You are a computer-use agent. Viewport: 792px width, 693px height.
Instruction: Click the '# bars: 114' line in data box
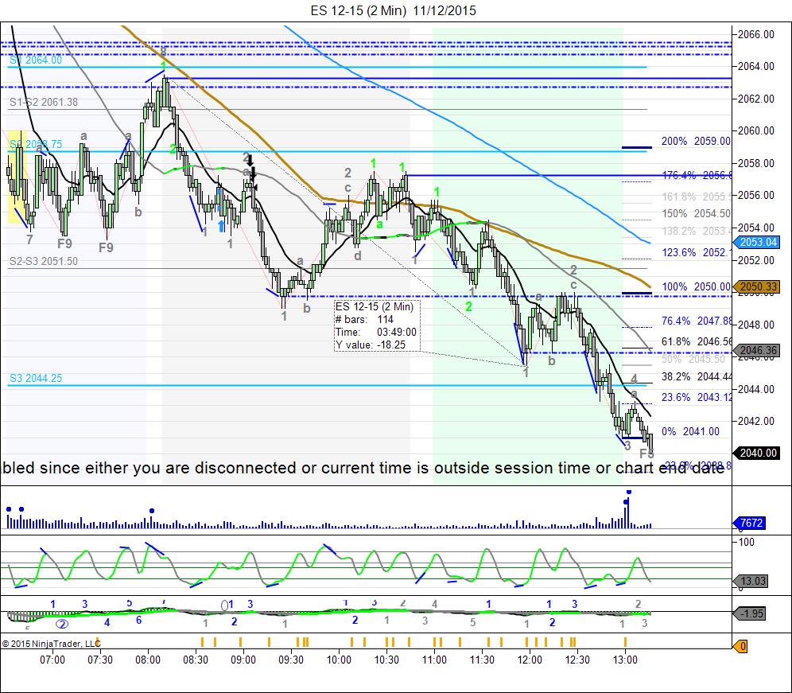coord(365,320)
